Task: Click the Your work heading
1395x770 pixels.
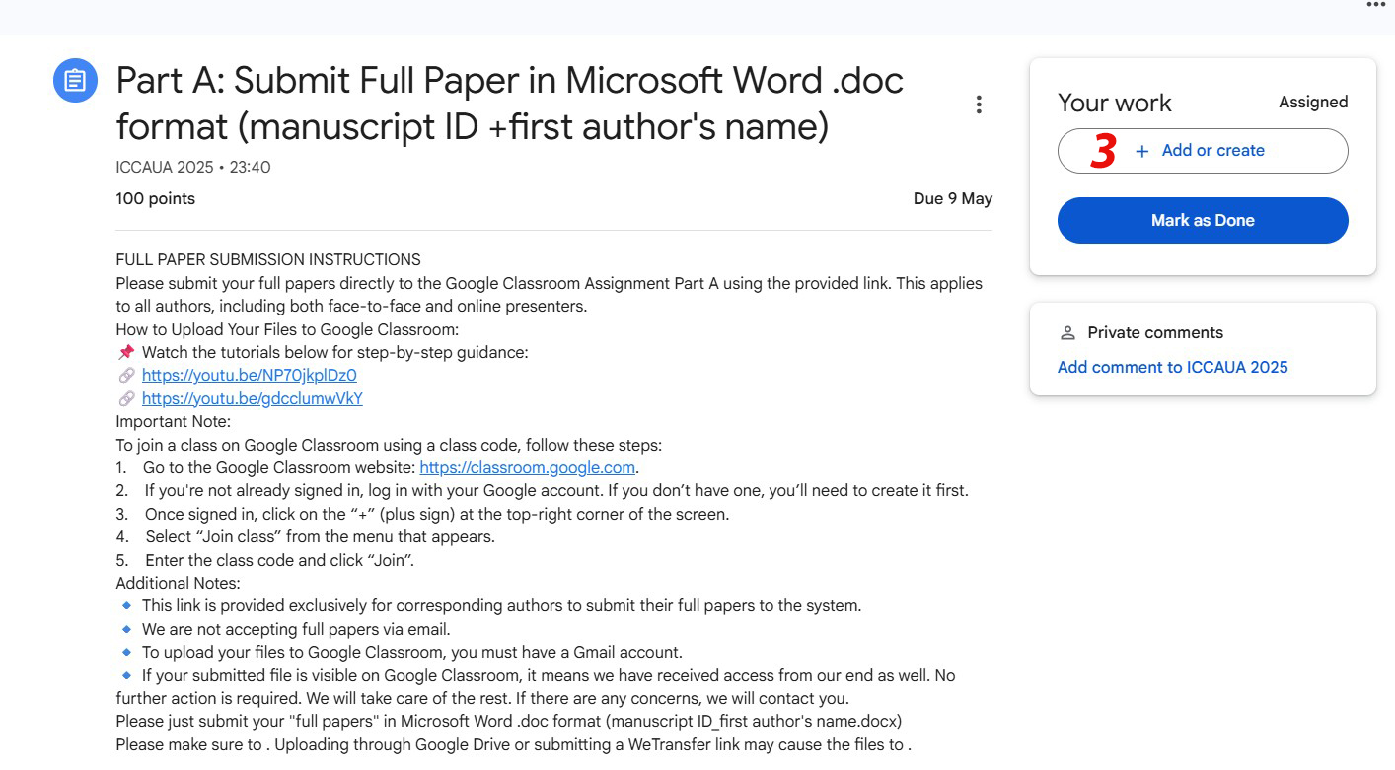Action: pos(1114,104)
